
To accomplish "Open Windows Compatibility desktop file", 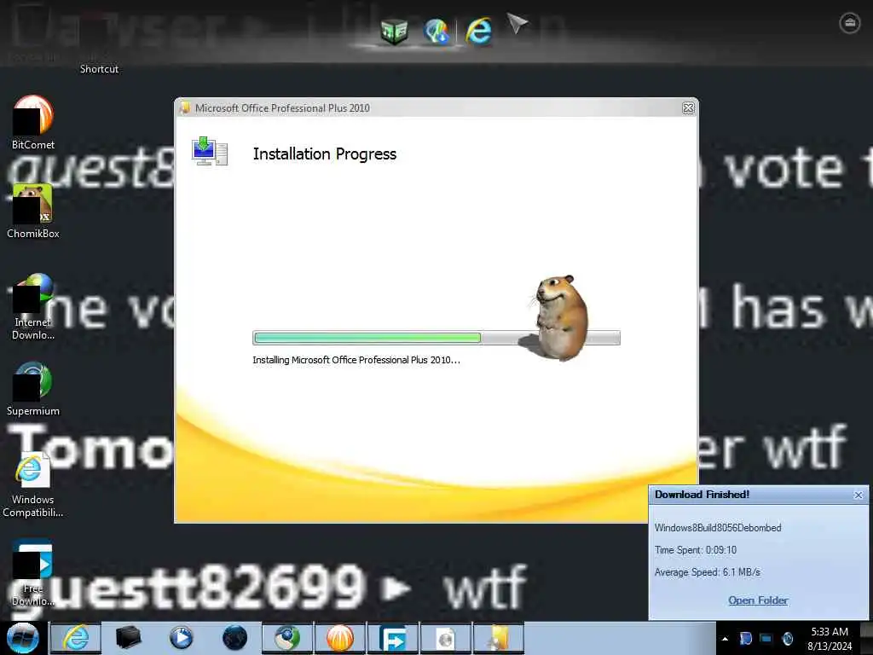I will pyautogui.click(x=33, y=484).
